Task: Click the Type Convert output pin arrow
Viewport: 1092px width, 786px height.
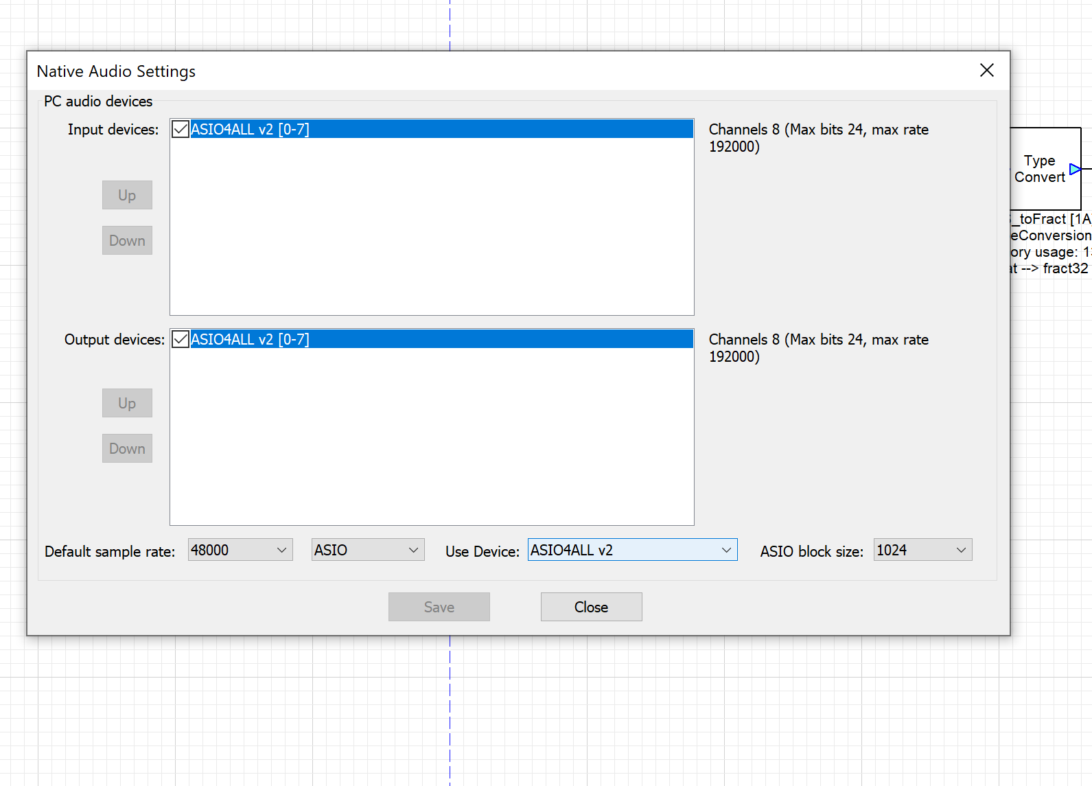Action: click(x=1075, y=169)
